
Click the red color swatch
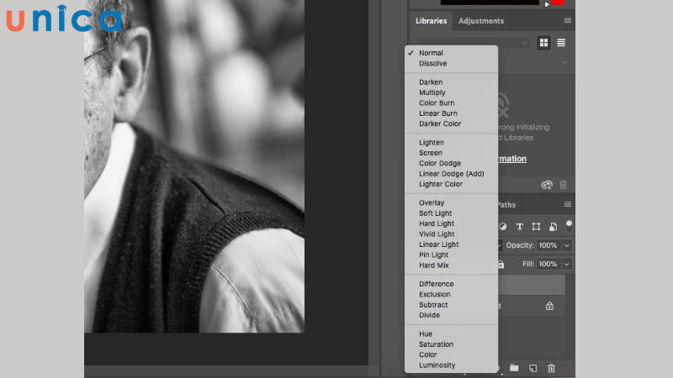pos(558,3)
